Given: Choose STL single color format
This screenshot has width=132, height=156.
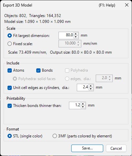Looking at the screenshot, I should point(9,136).
